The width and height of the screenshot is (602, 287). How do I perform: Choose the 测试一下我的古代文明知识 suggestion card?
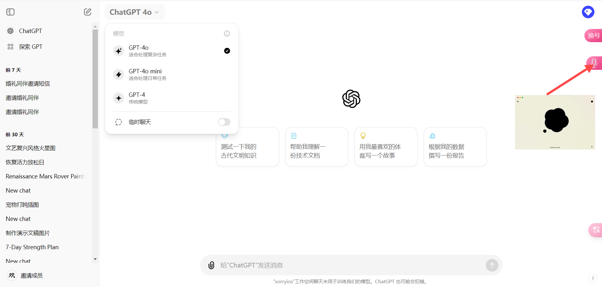tap(247, 147)
